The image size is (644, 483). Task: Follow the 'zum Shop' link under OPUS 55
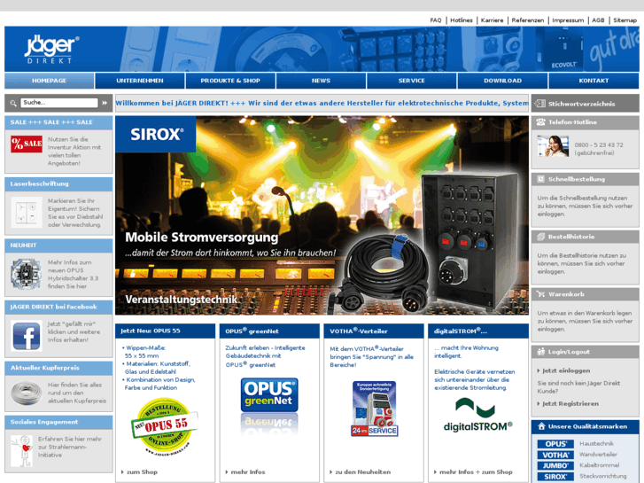click(140, 471)
